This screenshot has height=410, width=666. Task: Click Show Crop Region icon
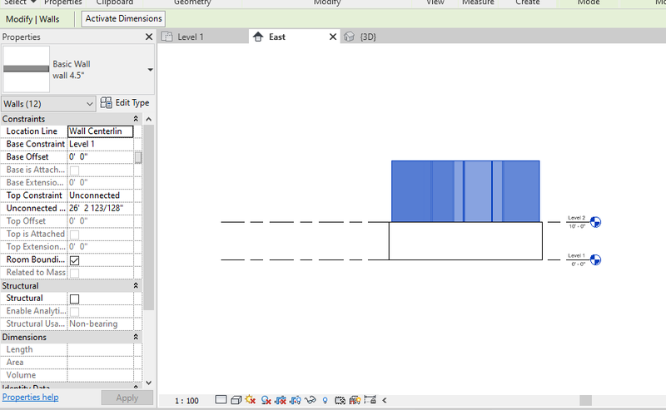(x=296, y=400)
